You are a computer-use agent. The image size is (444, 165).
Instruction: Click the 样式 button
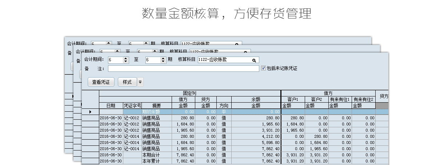pyautogui.click(x=127, y=82)
